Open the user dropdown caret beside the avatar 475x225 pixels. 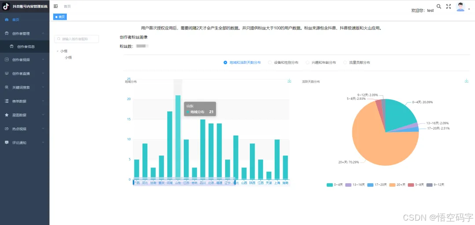tap(469, 9)
